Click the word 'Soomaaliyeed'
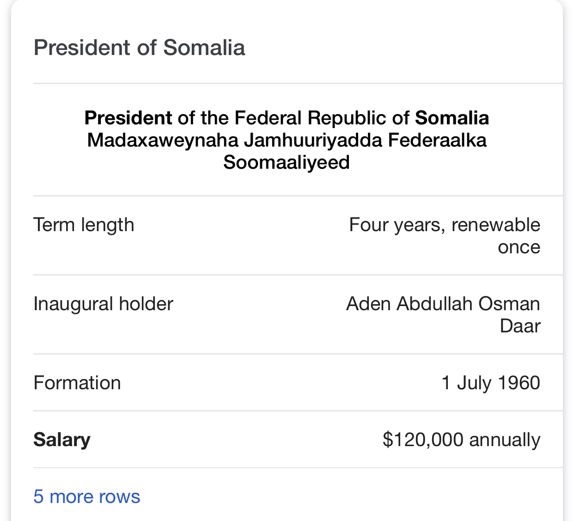The image size is (574, 521). click(x=287, y=162)
